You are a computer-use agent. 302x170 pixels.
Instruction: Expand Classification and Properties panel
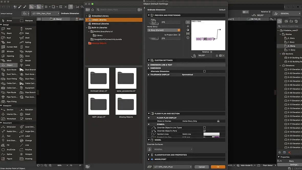point(170,155)
